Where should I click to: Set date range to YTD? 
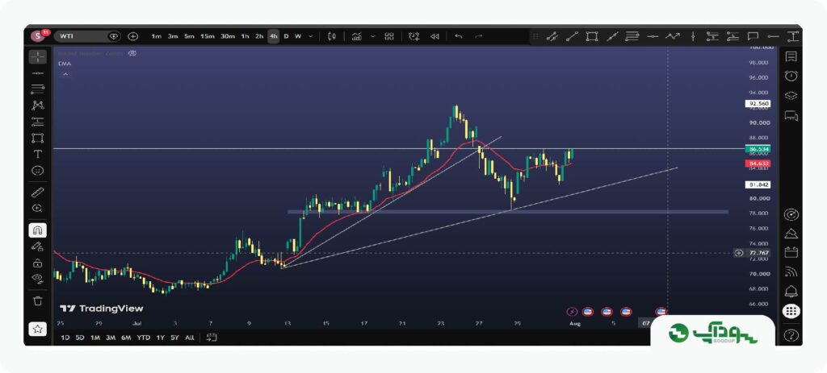tap(144, 338)
